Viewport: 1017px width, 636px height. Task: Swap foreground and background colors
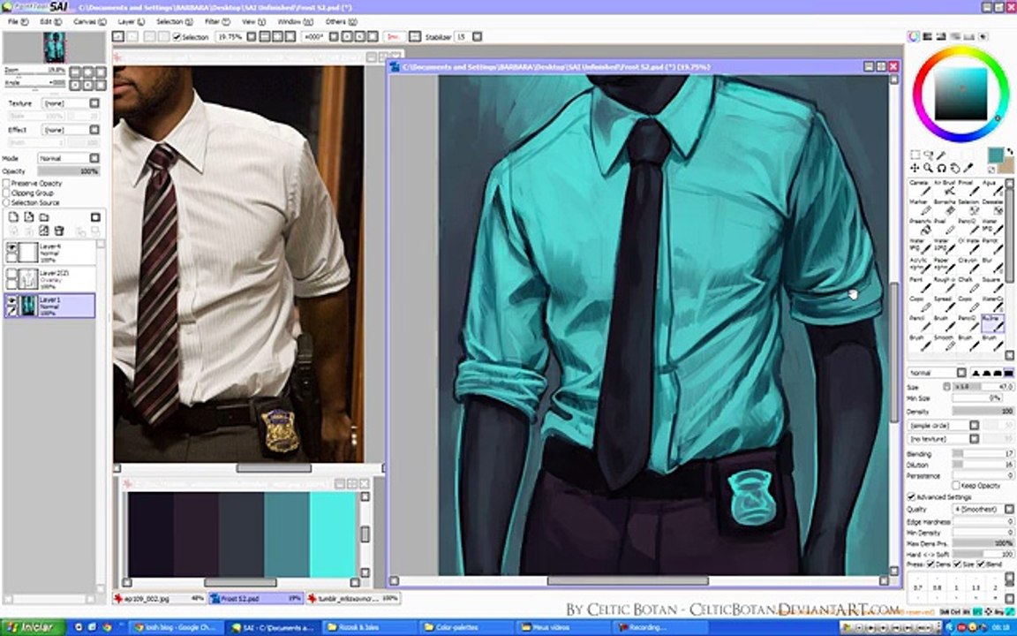[1009, 151]
